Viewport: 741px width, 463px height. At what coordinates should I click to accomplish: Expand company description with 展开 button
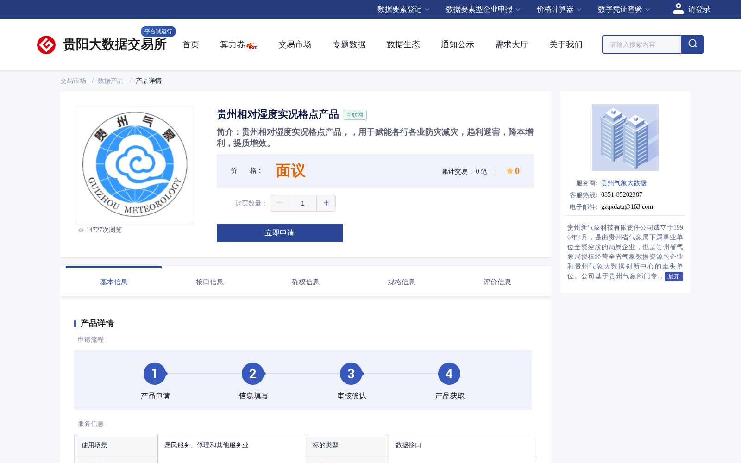pyautogui.click(x=674, y=276)
